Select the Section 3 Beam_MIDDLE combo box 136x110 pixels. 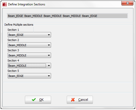point(29,55)
